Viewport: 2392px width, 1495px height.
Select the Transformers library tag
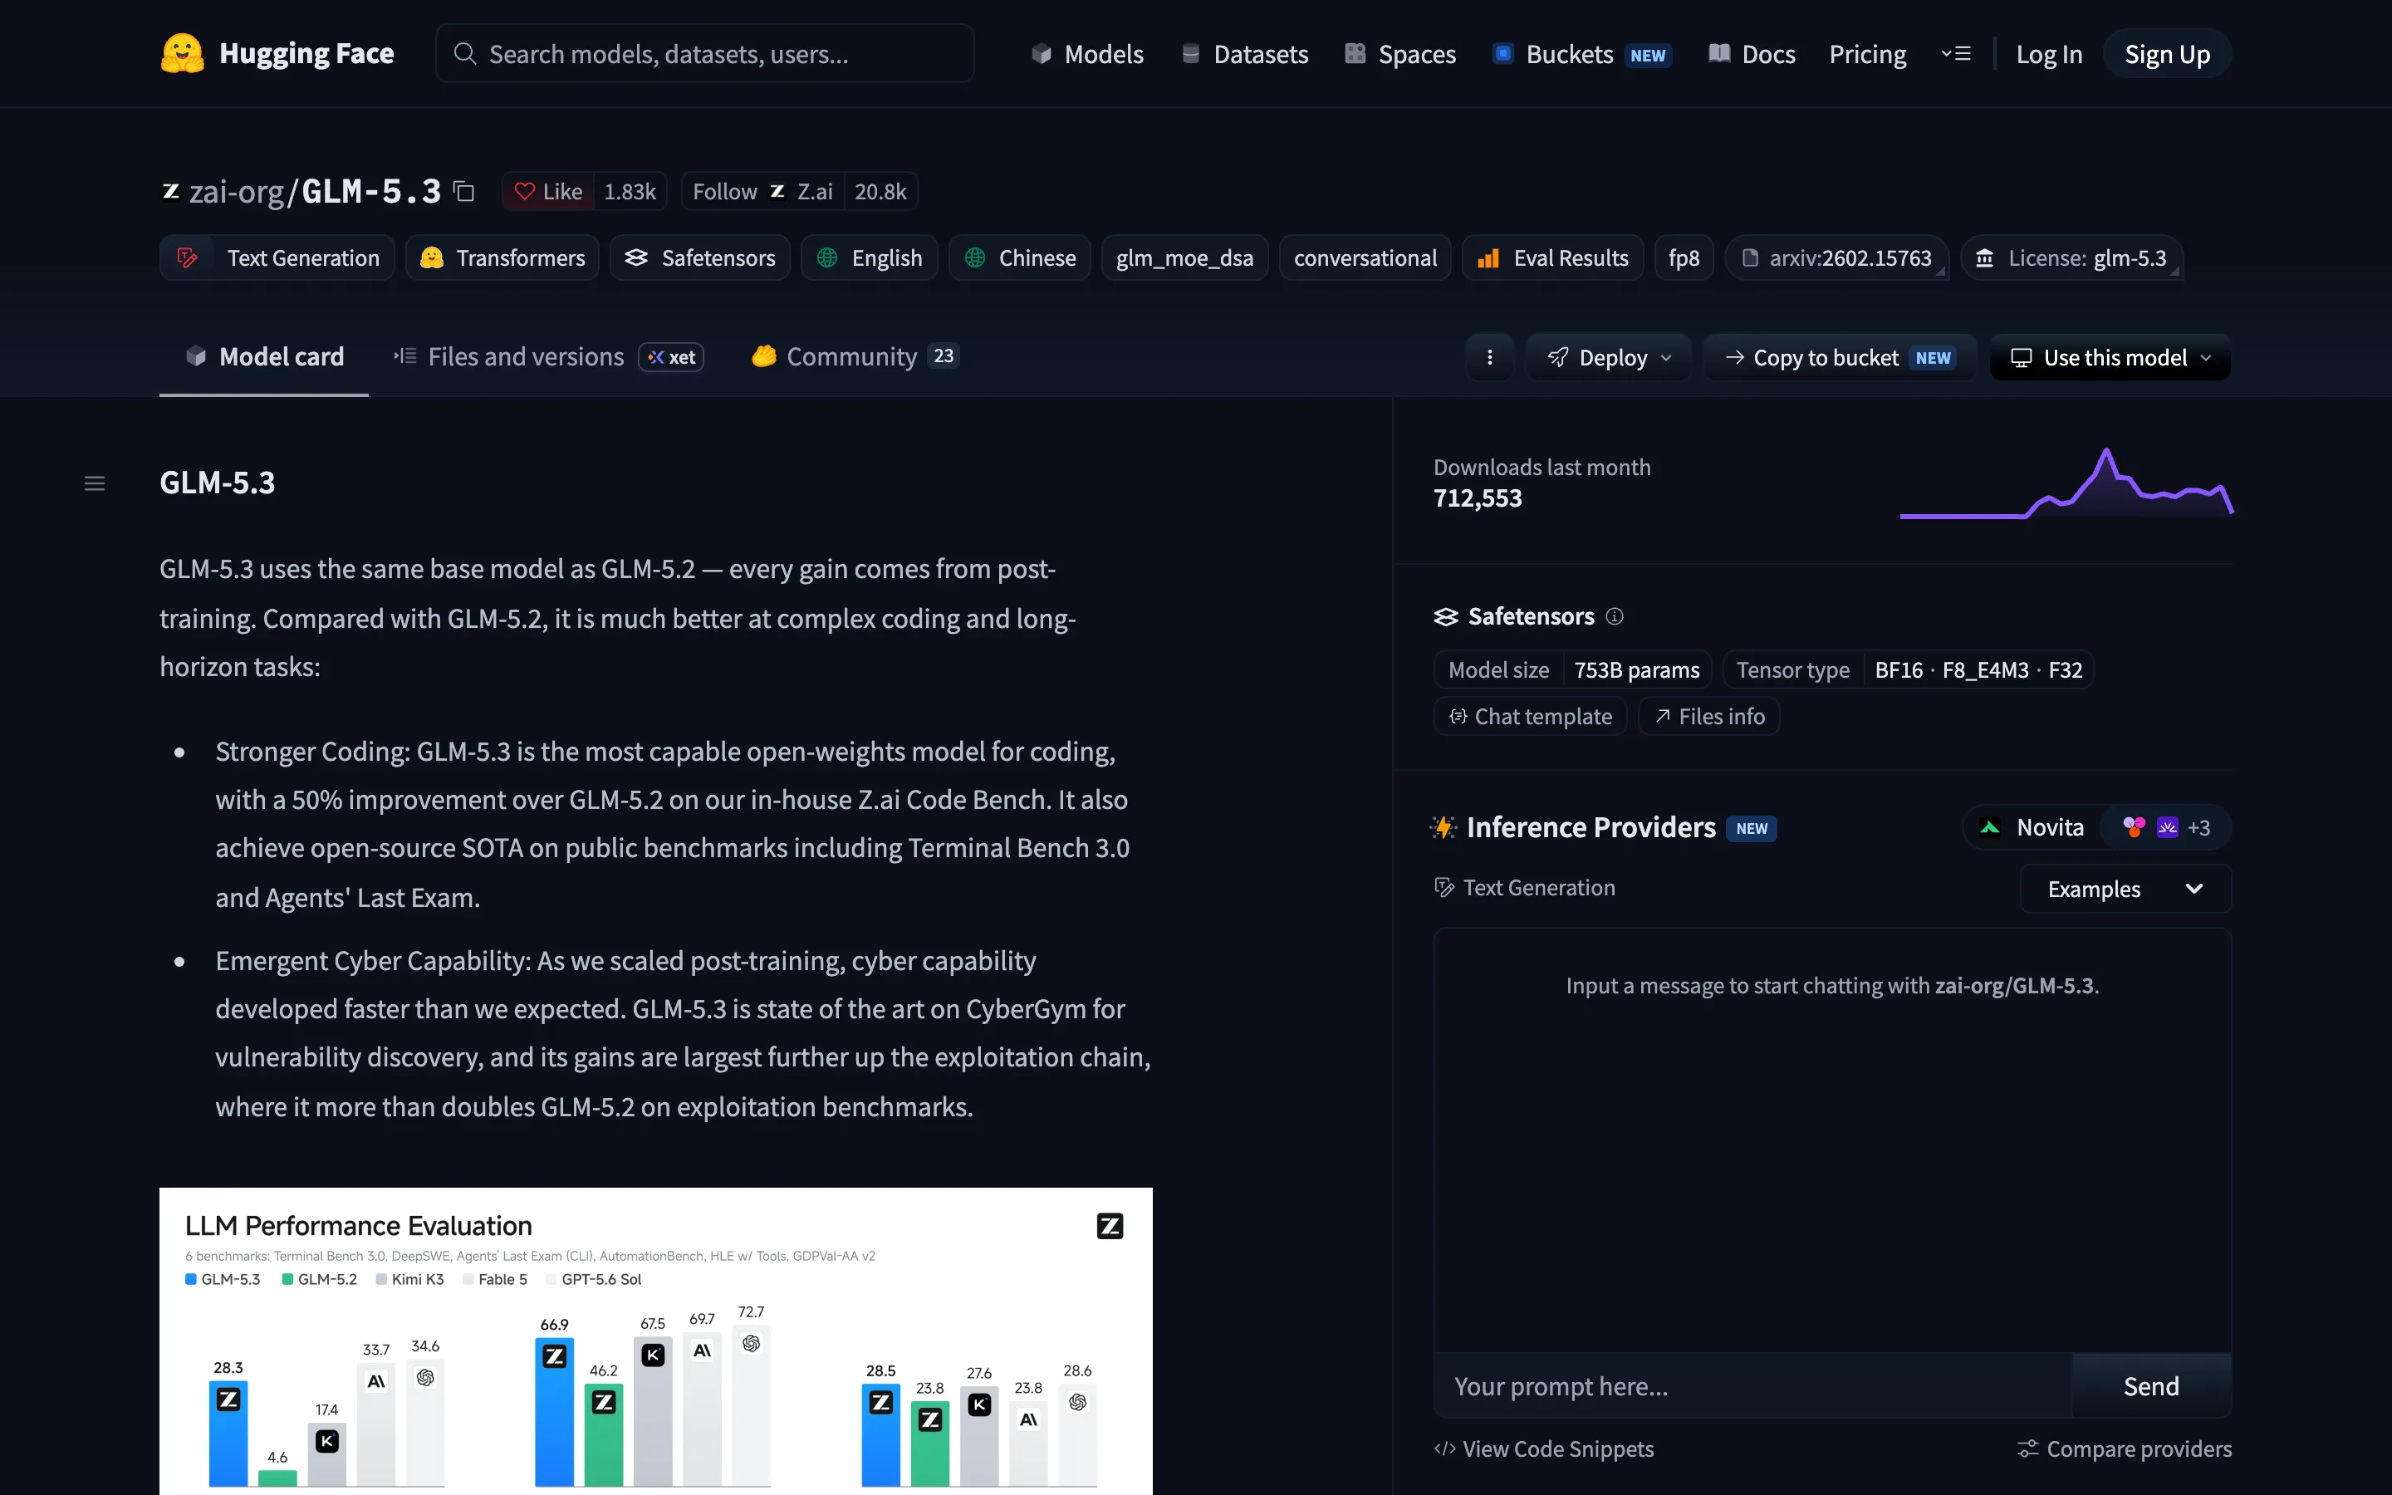click(x=502, y=258)
